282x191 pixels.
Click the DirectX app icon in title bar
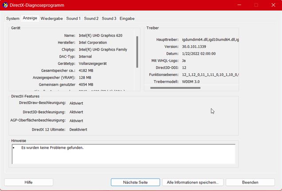click(x=5, y=5)
